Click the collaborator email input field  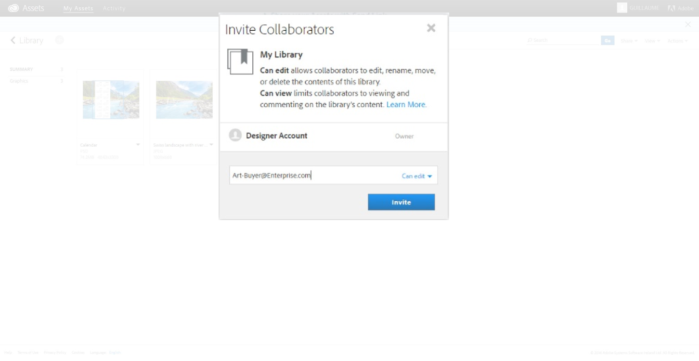coord(313,175)
